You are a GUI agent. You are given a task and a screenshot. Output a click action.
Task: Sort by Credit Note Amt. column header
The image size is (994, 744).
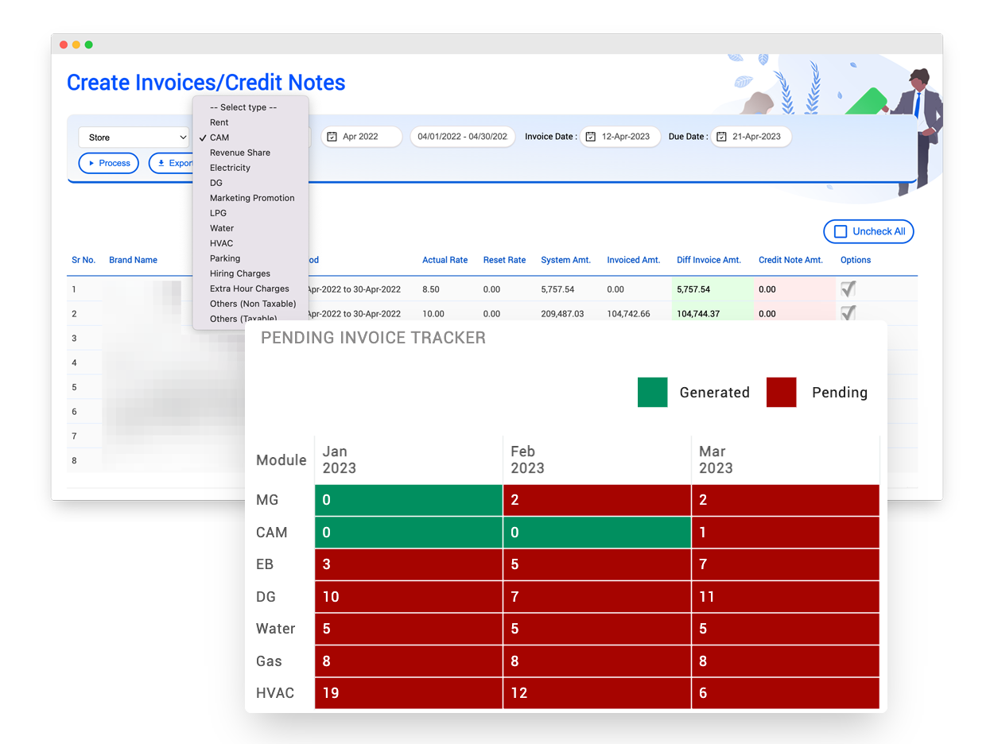click(x=790, y=260)
